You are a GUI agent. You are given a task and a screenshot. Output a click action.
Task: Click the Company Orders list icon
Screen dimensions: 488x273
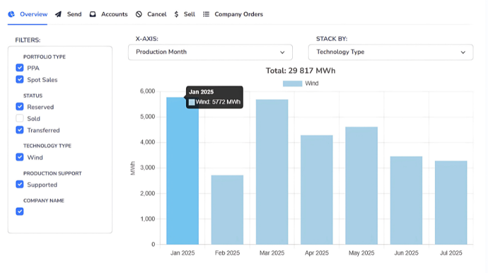[x=206, y=14]
